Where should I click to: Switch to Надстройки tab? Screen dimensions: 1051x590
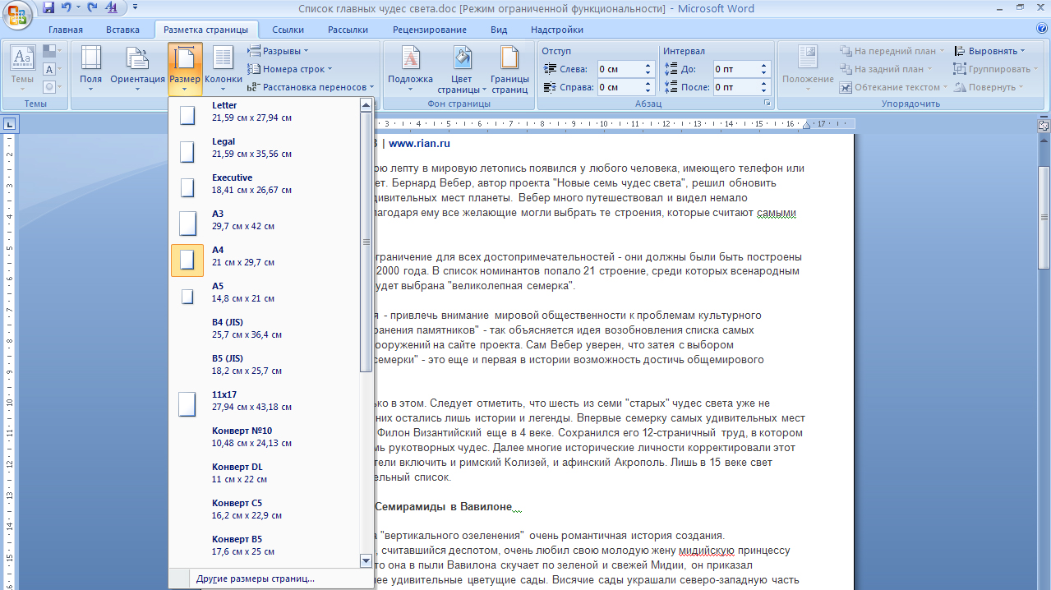556,30
